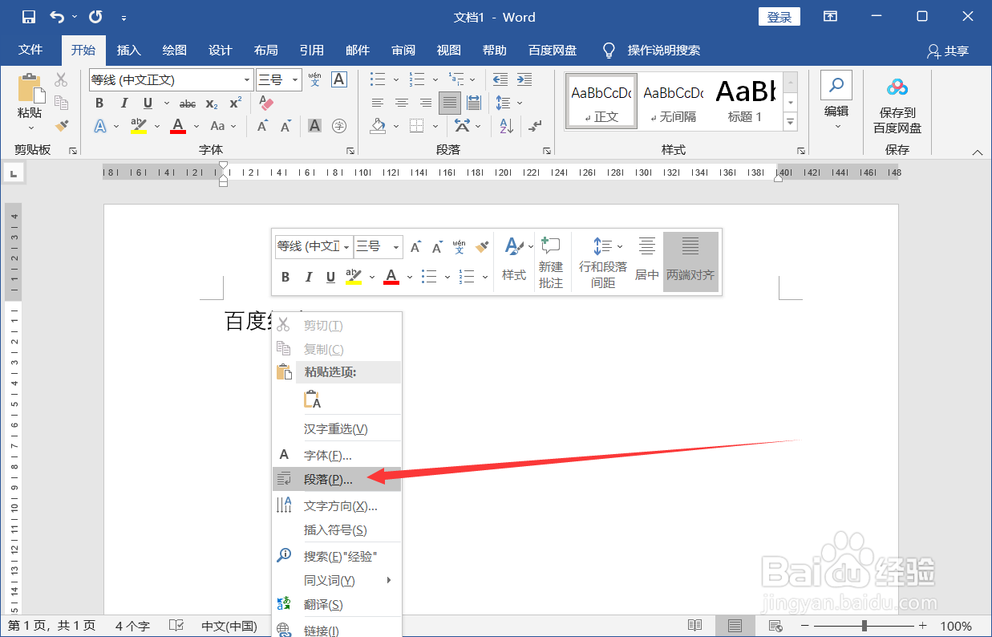Click the character shading A icon in ribbon
This screenshot has height=637, width=992.
tap(315, 126)
